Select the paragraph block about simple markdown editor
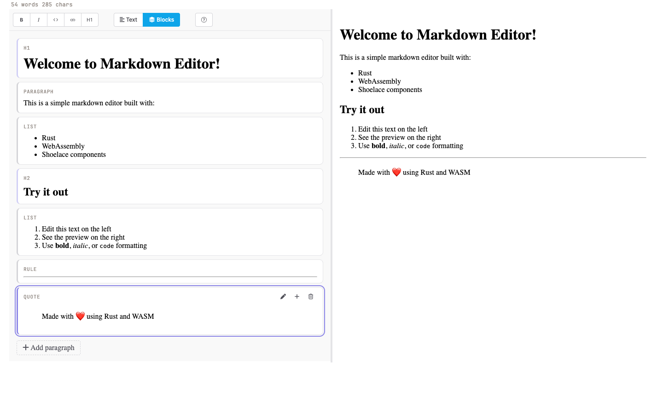The height and width of the screenshot is (414, 663). 170,98
